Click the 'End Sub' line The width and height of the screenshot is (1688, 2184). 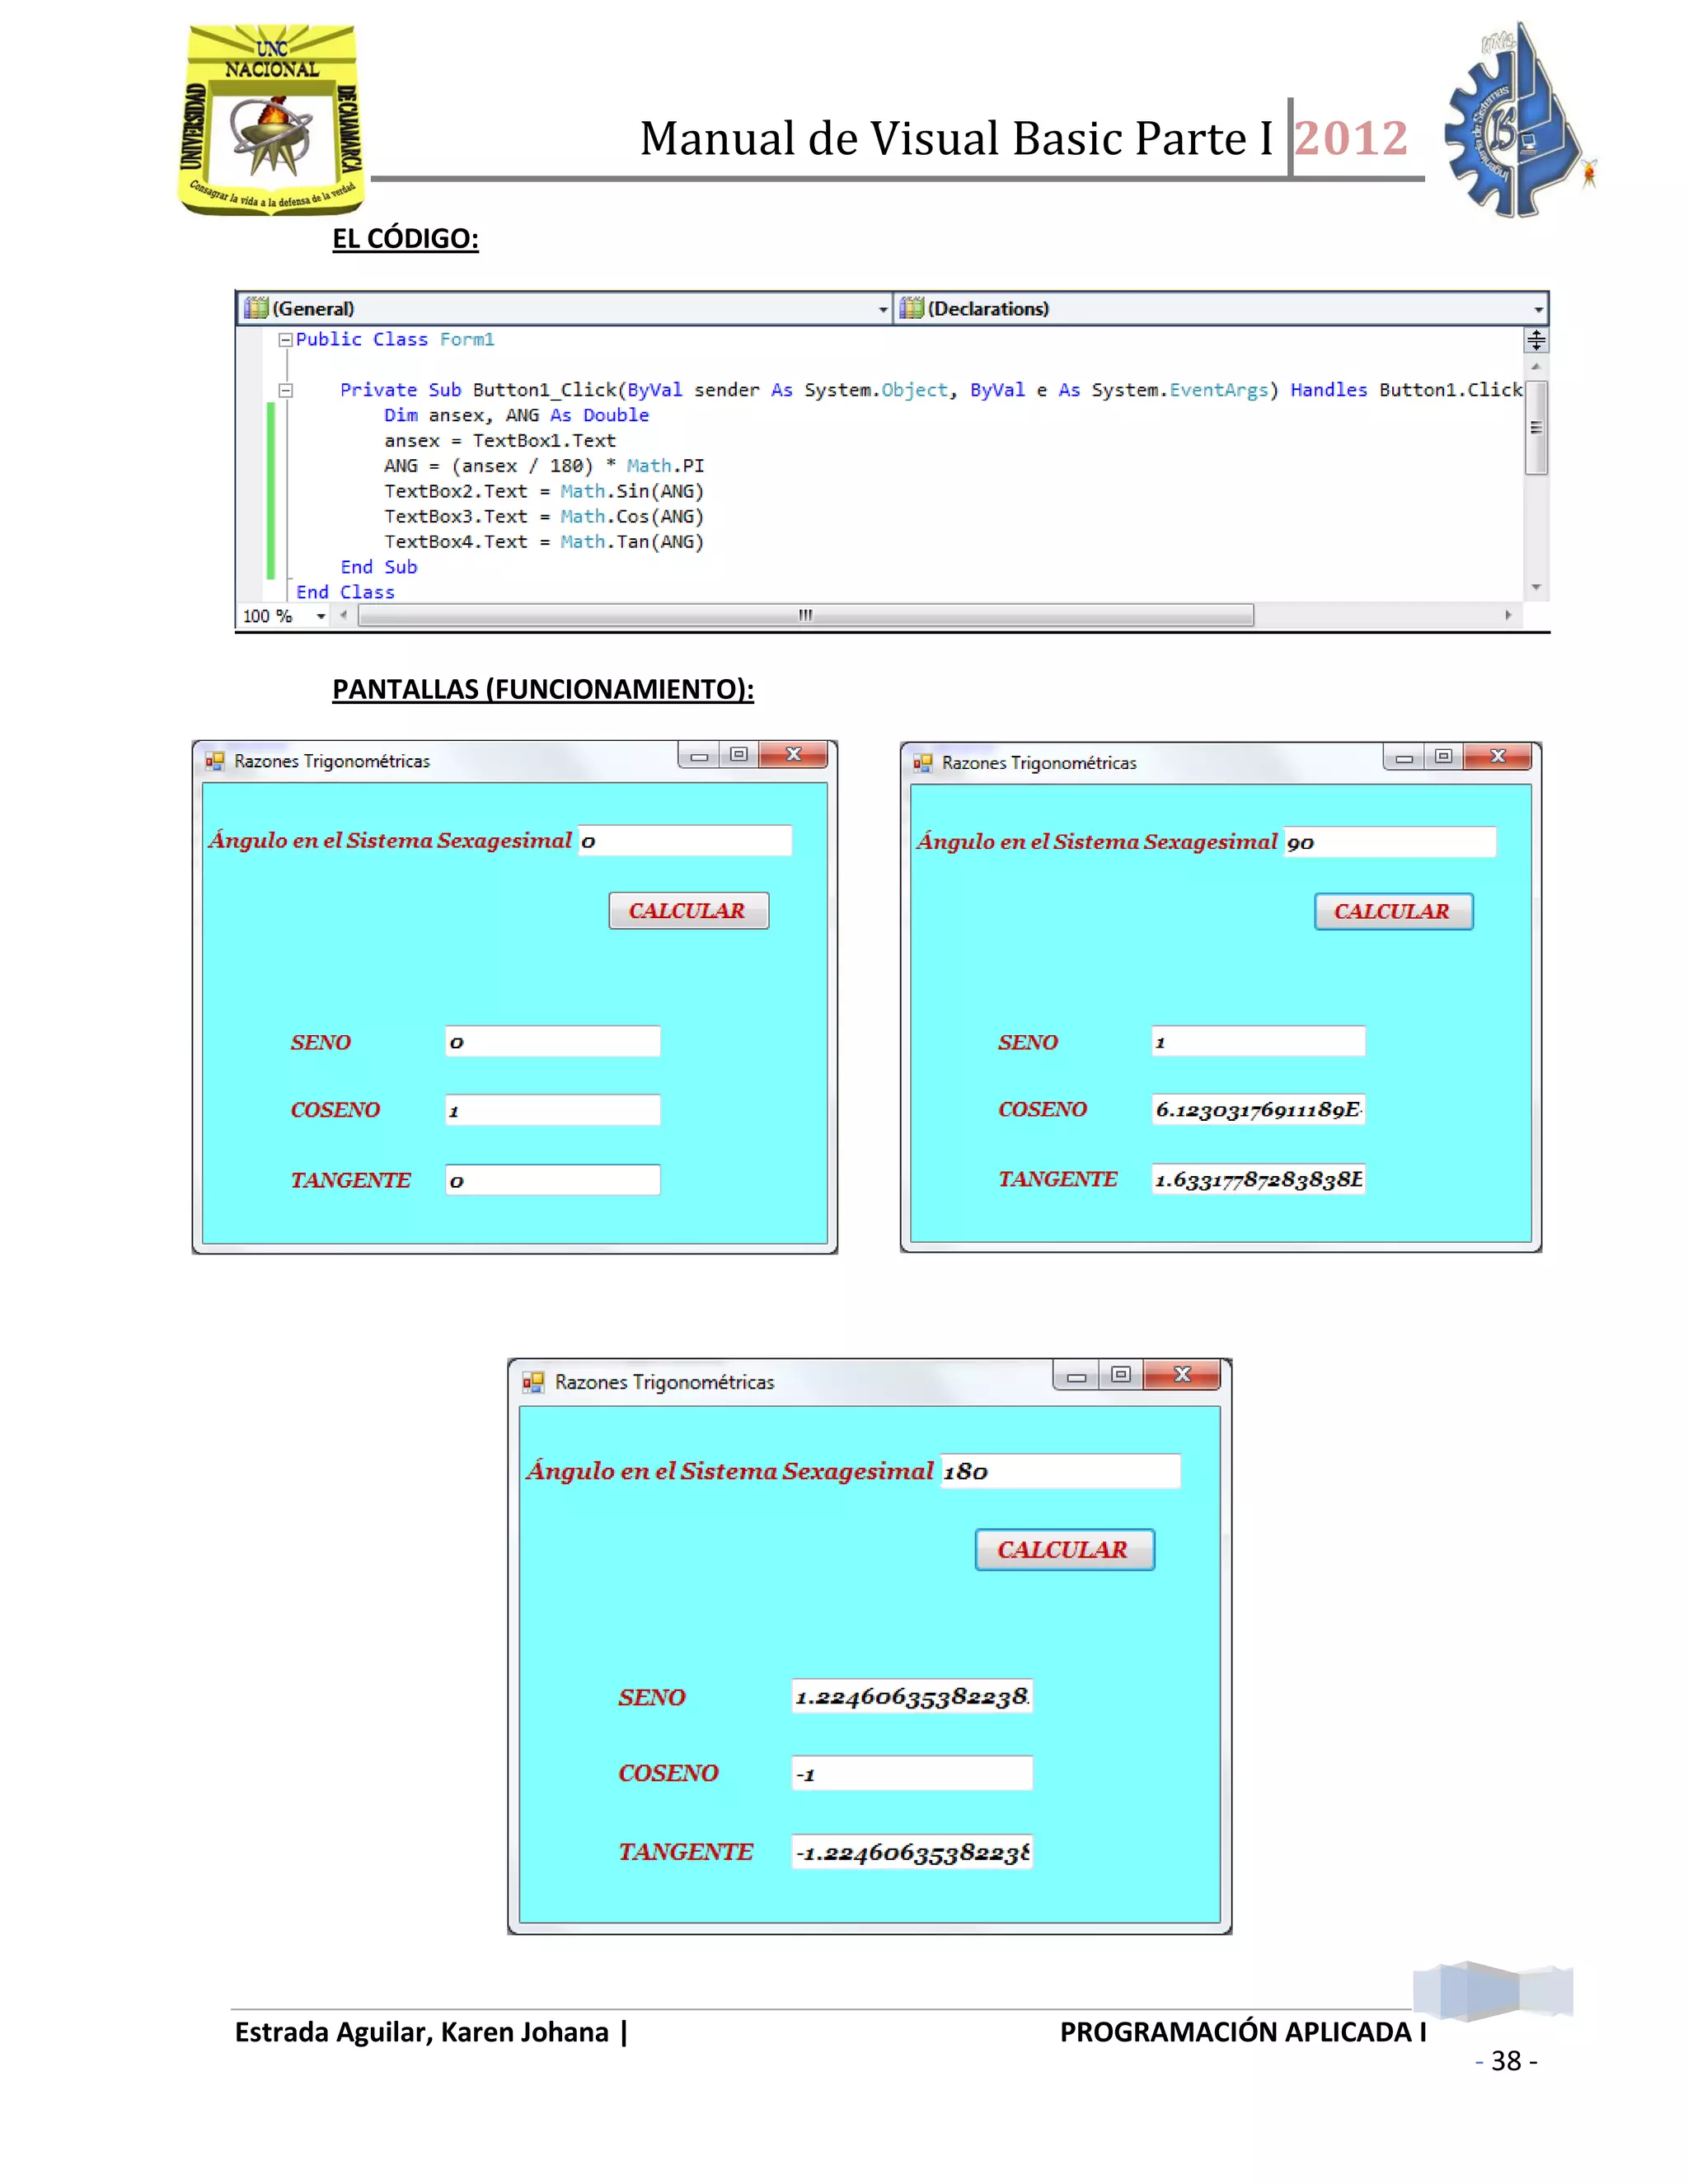pyautogui.click(x=379, y=567)
